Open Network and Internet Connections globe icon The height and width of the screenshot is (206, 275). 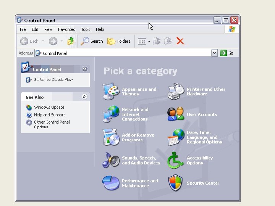click(x=111, y=114)
